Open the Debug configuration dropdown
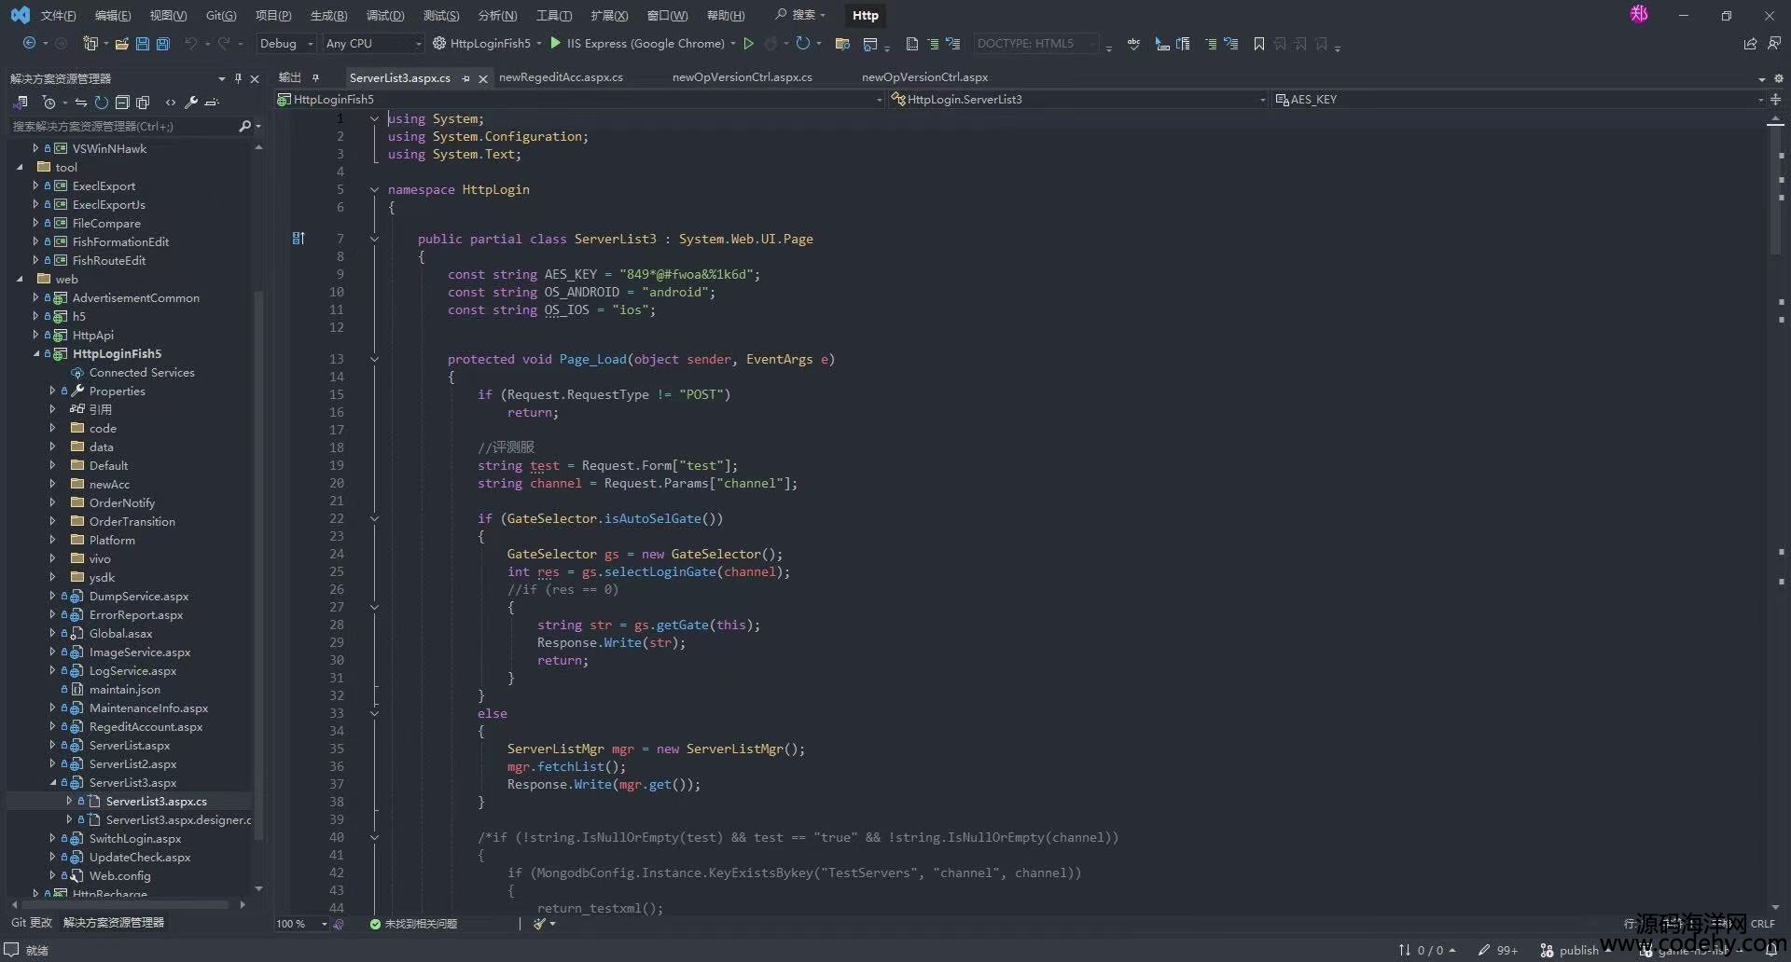 tap(286, 43)
